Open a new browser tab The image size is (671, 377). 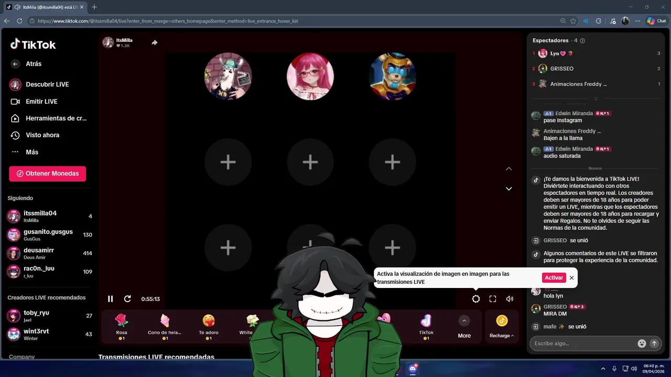(x=94, y=7)
